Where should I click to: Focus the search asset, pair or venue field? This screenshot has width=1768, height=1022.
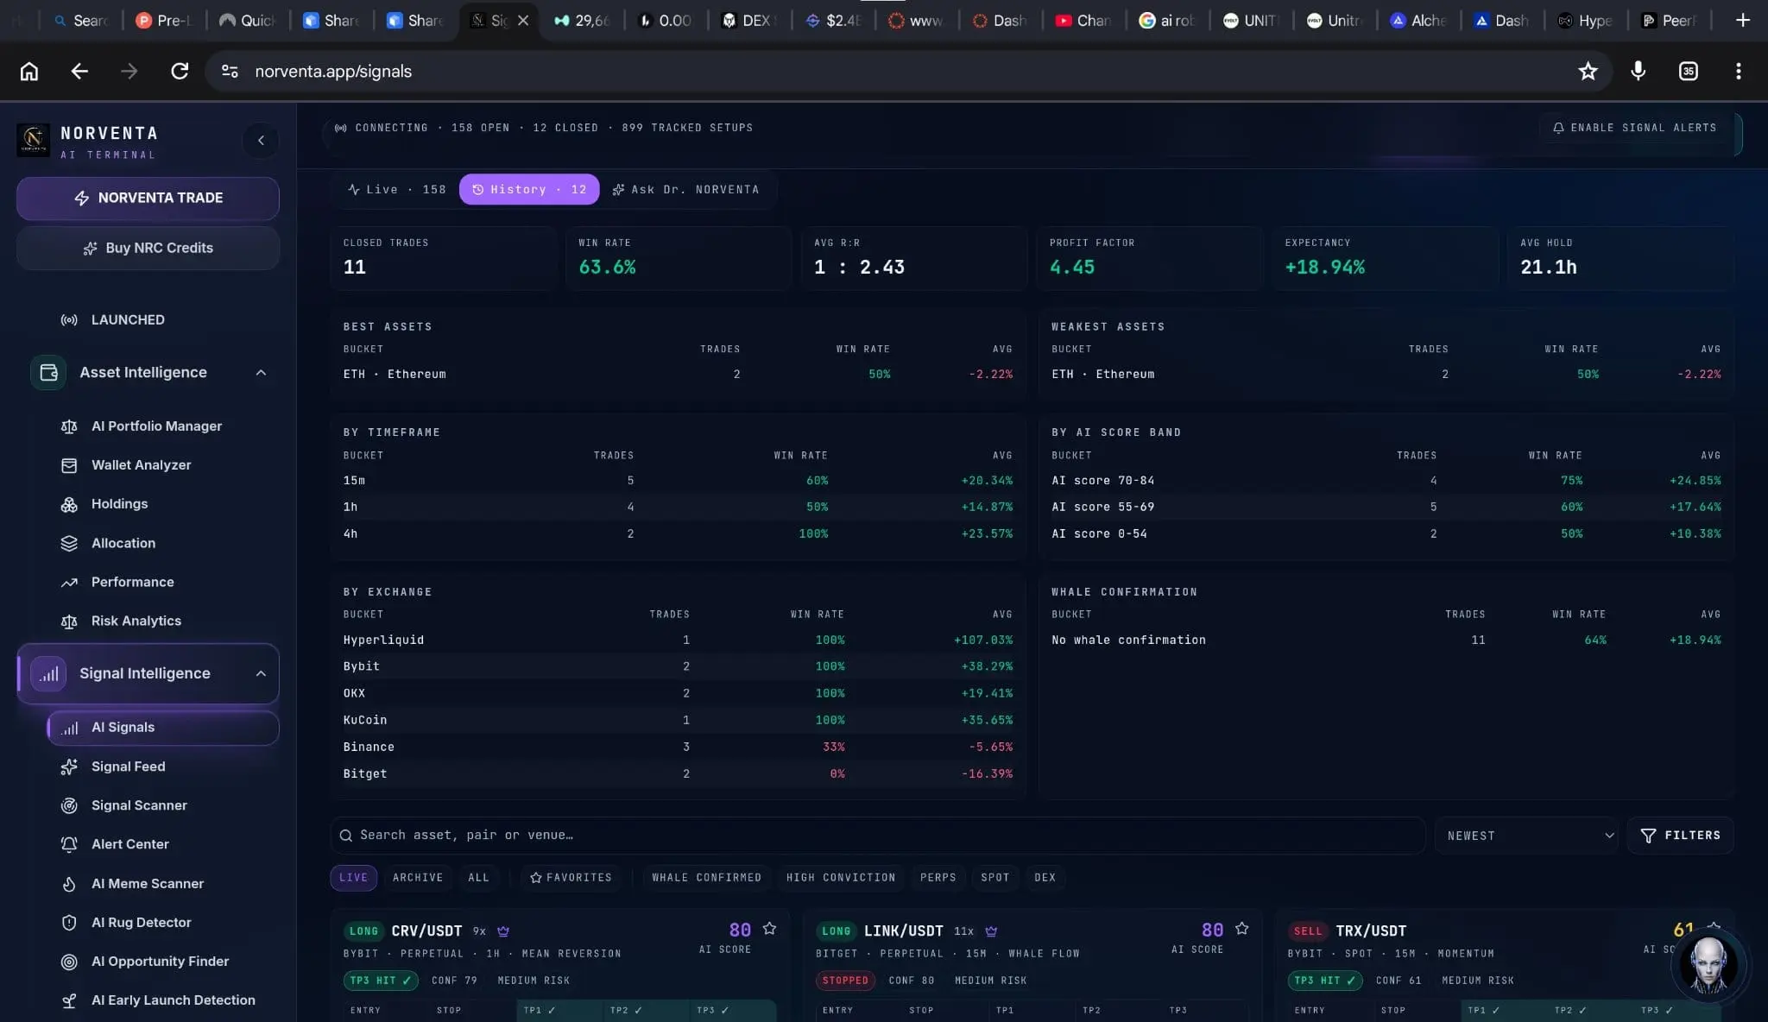[x=878, y=836]
